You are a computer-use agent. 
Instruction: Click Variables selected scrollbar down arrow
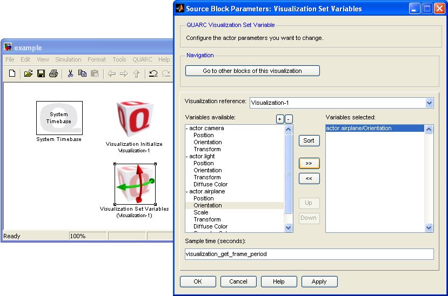[429, 227]
